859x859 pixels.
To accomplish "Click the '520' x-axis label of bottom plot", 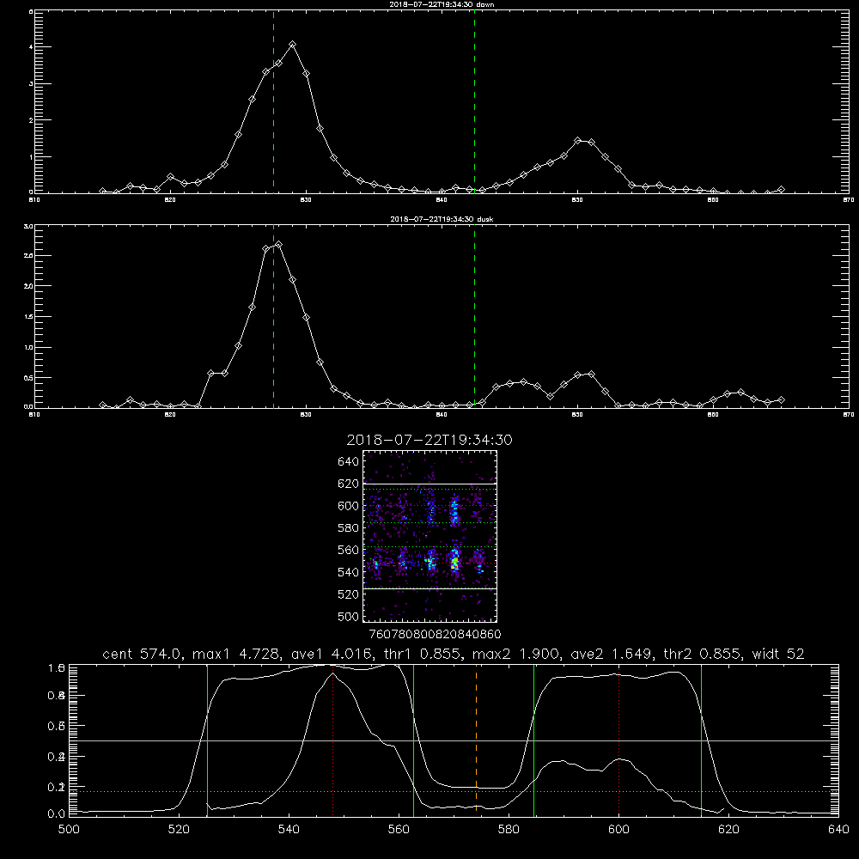I will 179,830.
